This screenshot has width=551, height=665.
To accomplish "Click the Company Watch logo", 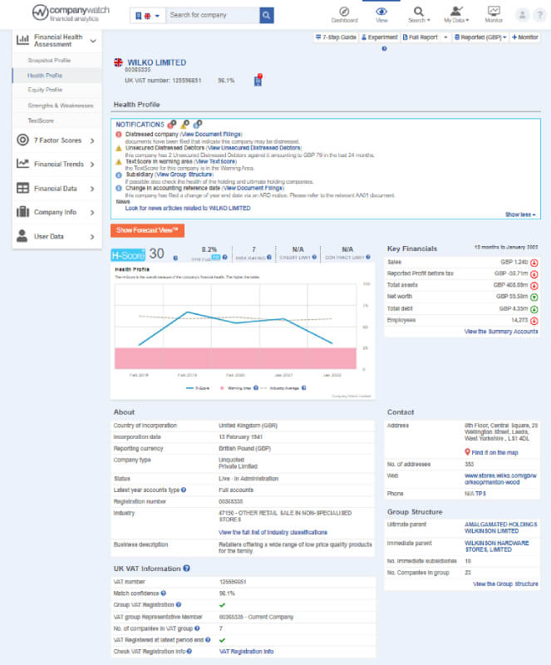I will (x=71, y=13).
